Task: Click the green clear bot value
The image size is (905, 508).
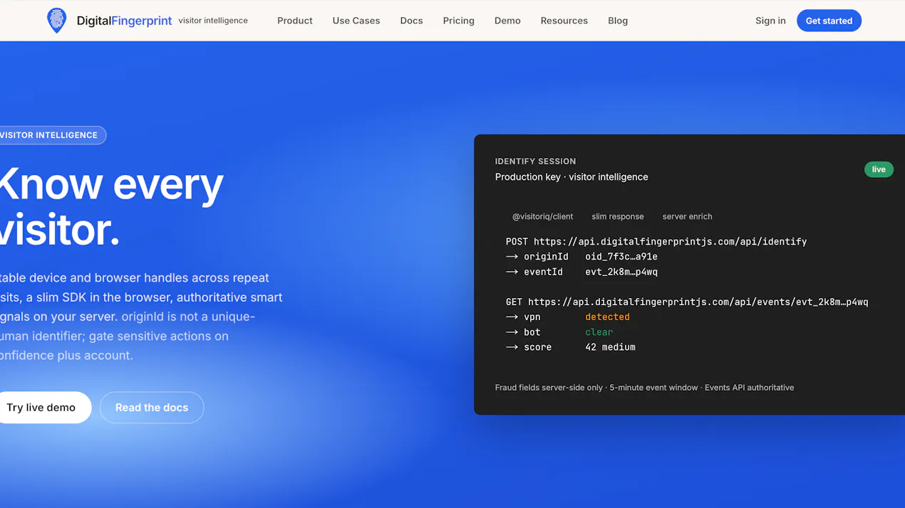Action: pos(599,332)
